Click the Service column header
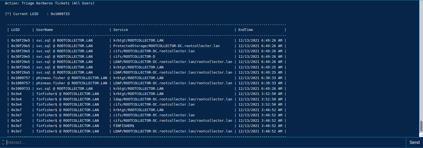 tap(121, 30)
